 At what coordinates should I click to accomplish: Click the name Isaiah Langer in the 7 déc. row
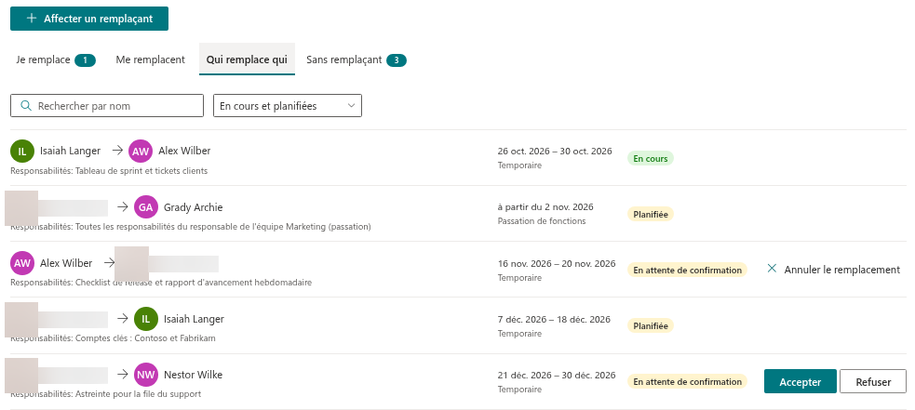[194, 319]
